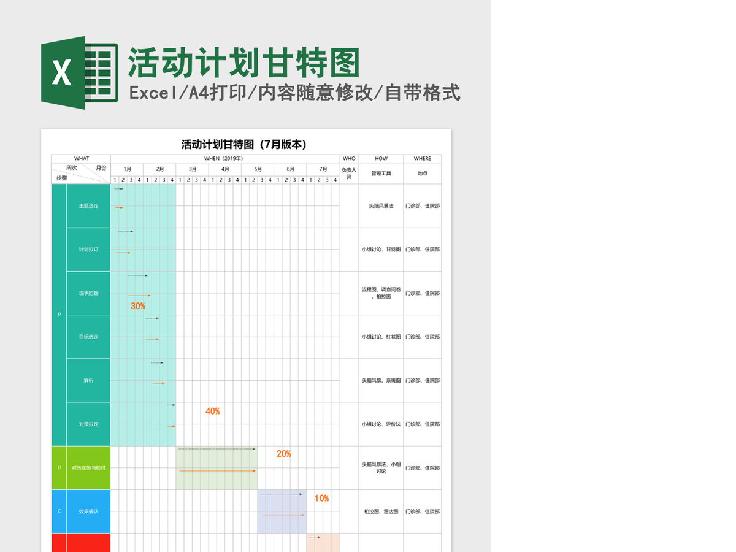Select sheet title 活动计划甘特图（7月版本）
This screenshot has height=552, width=736.
coord(243,145)
